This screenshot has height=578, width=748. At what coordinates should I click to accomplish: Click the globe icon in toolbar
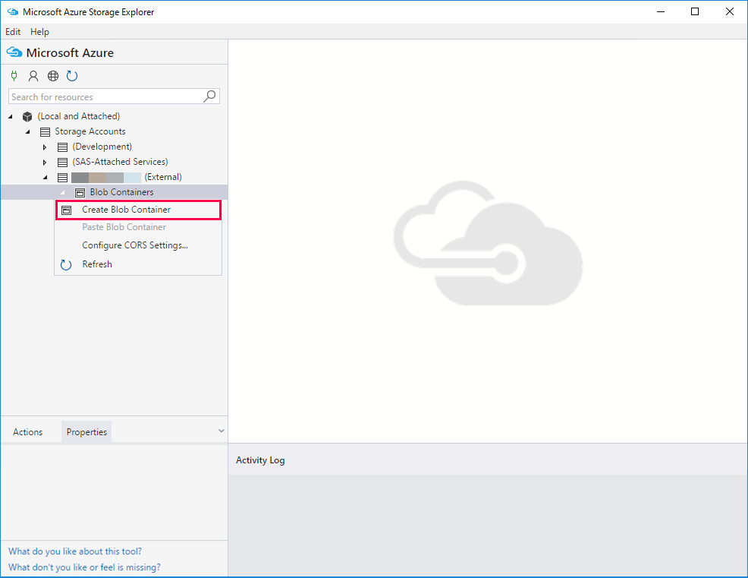[x=53, y=75]
